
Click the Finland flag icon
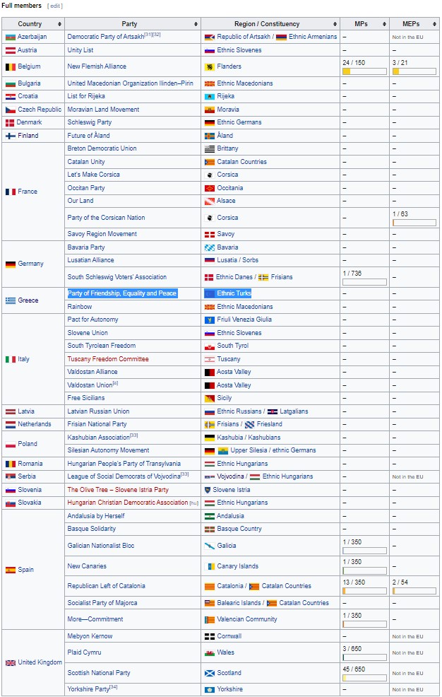(10, 136)
